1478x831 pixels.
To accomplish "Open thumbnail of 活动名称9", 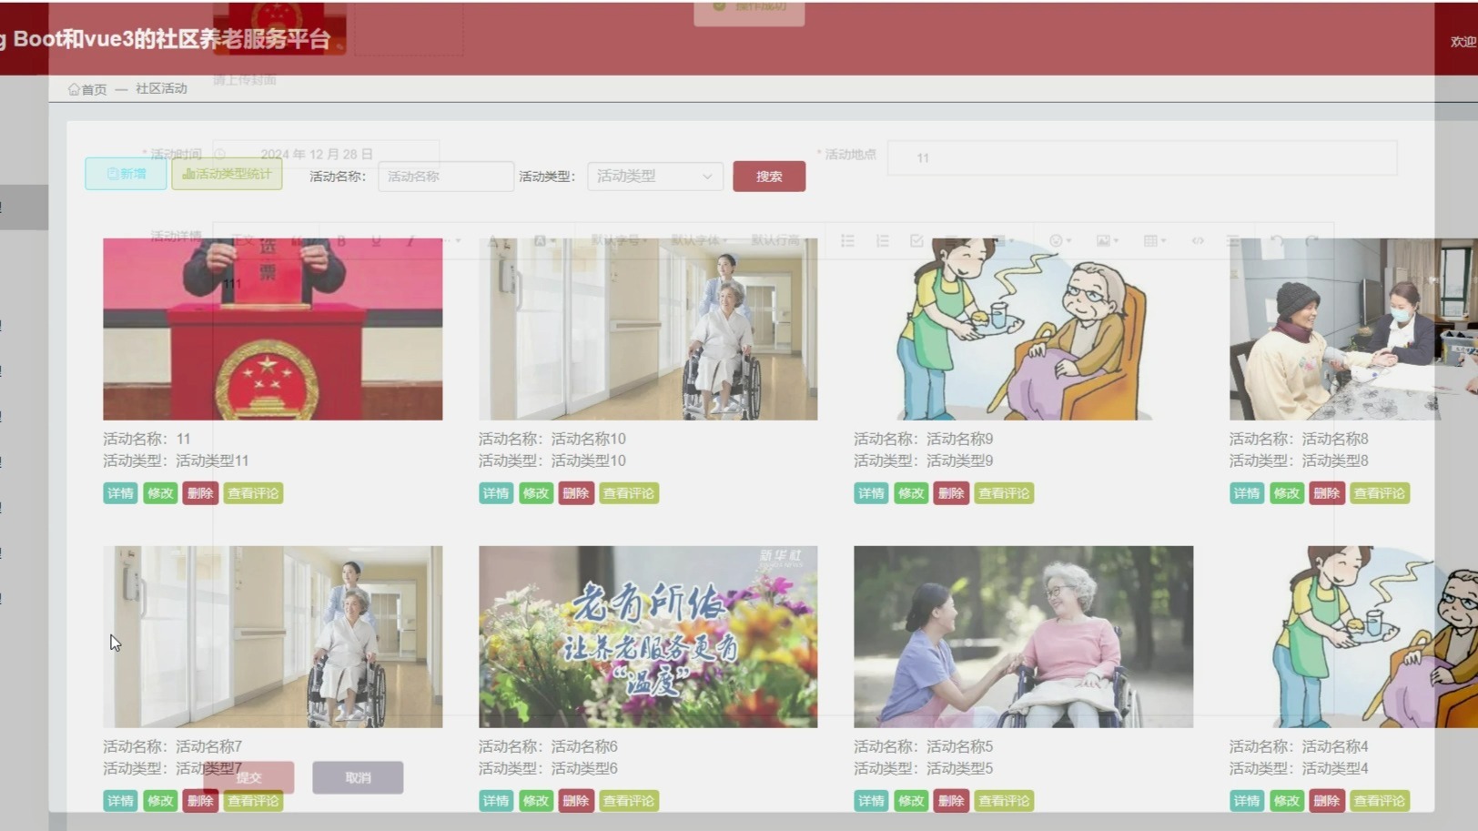I will (1023, 329).
